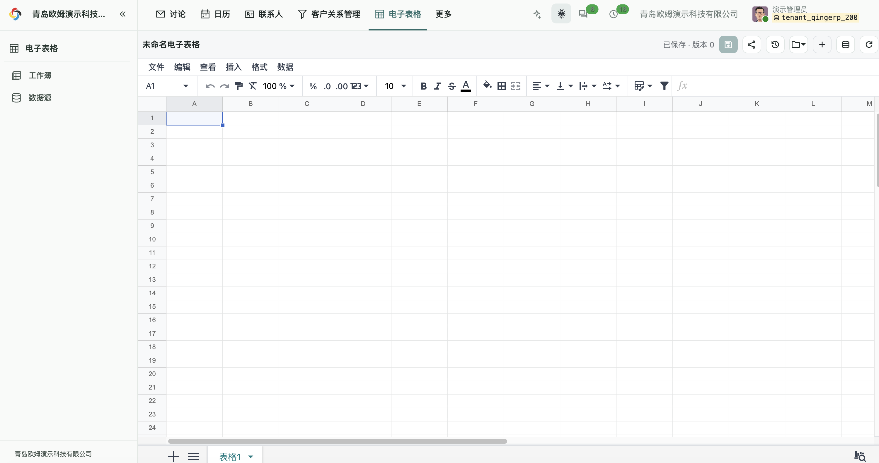Click the redo arrow icon
The height and width of the screenshot is (463, 879).
click(x=224, y=86)
